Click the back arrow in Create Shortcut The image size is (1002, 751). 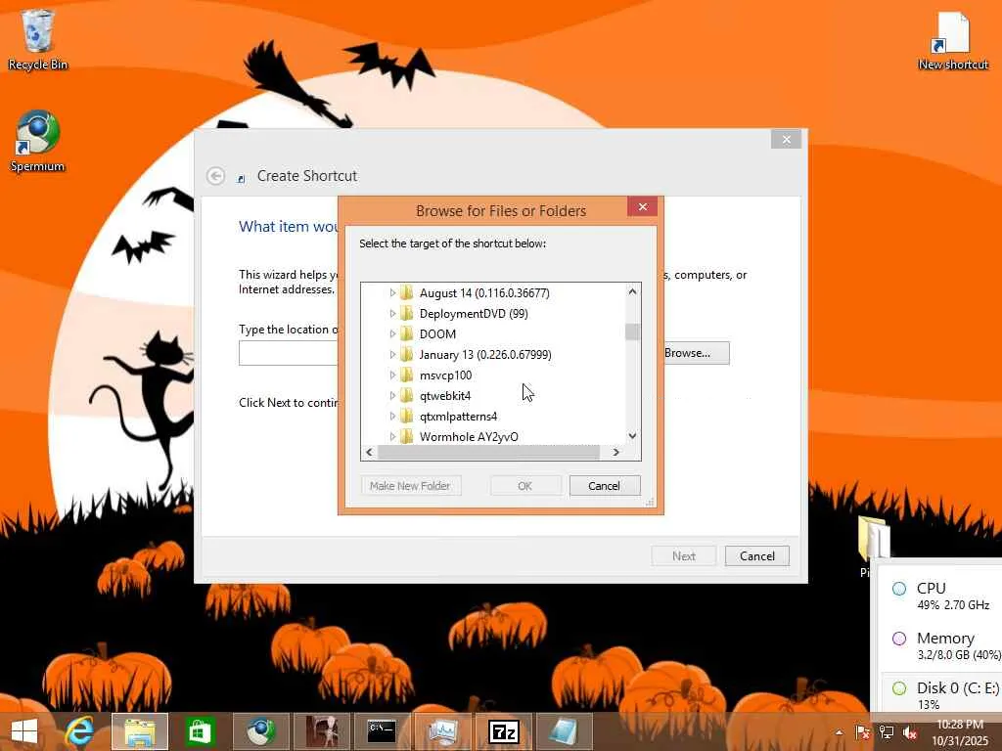click(x=216, y=176)
